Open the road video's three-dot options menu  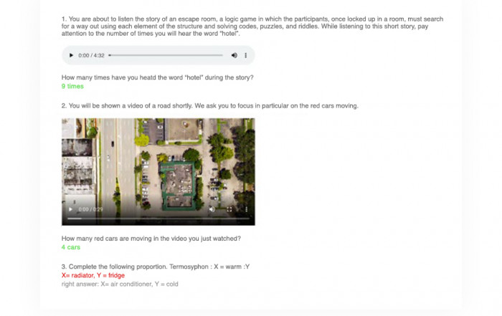246,209
